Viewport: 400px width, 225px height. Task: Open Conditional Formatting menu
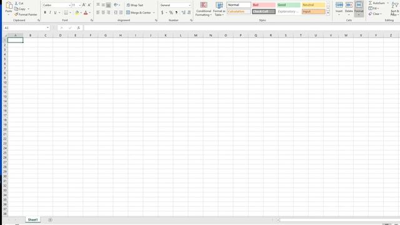tap(204, 9)
